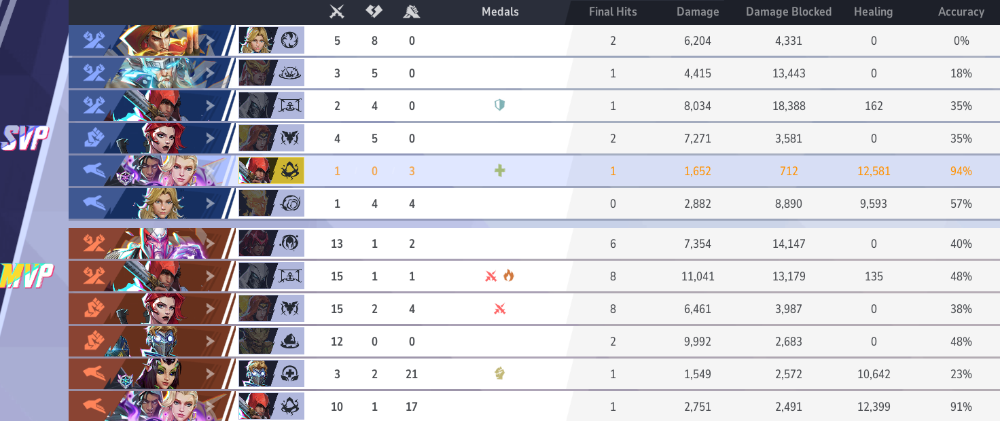Image resolution: width=1000 pixels, height=421 pixels.
Task: Click the Medals column header
Action: [x=500, y=12]
